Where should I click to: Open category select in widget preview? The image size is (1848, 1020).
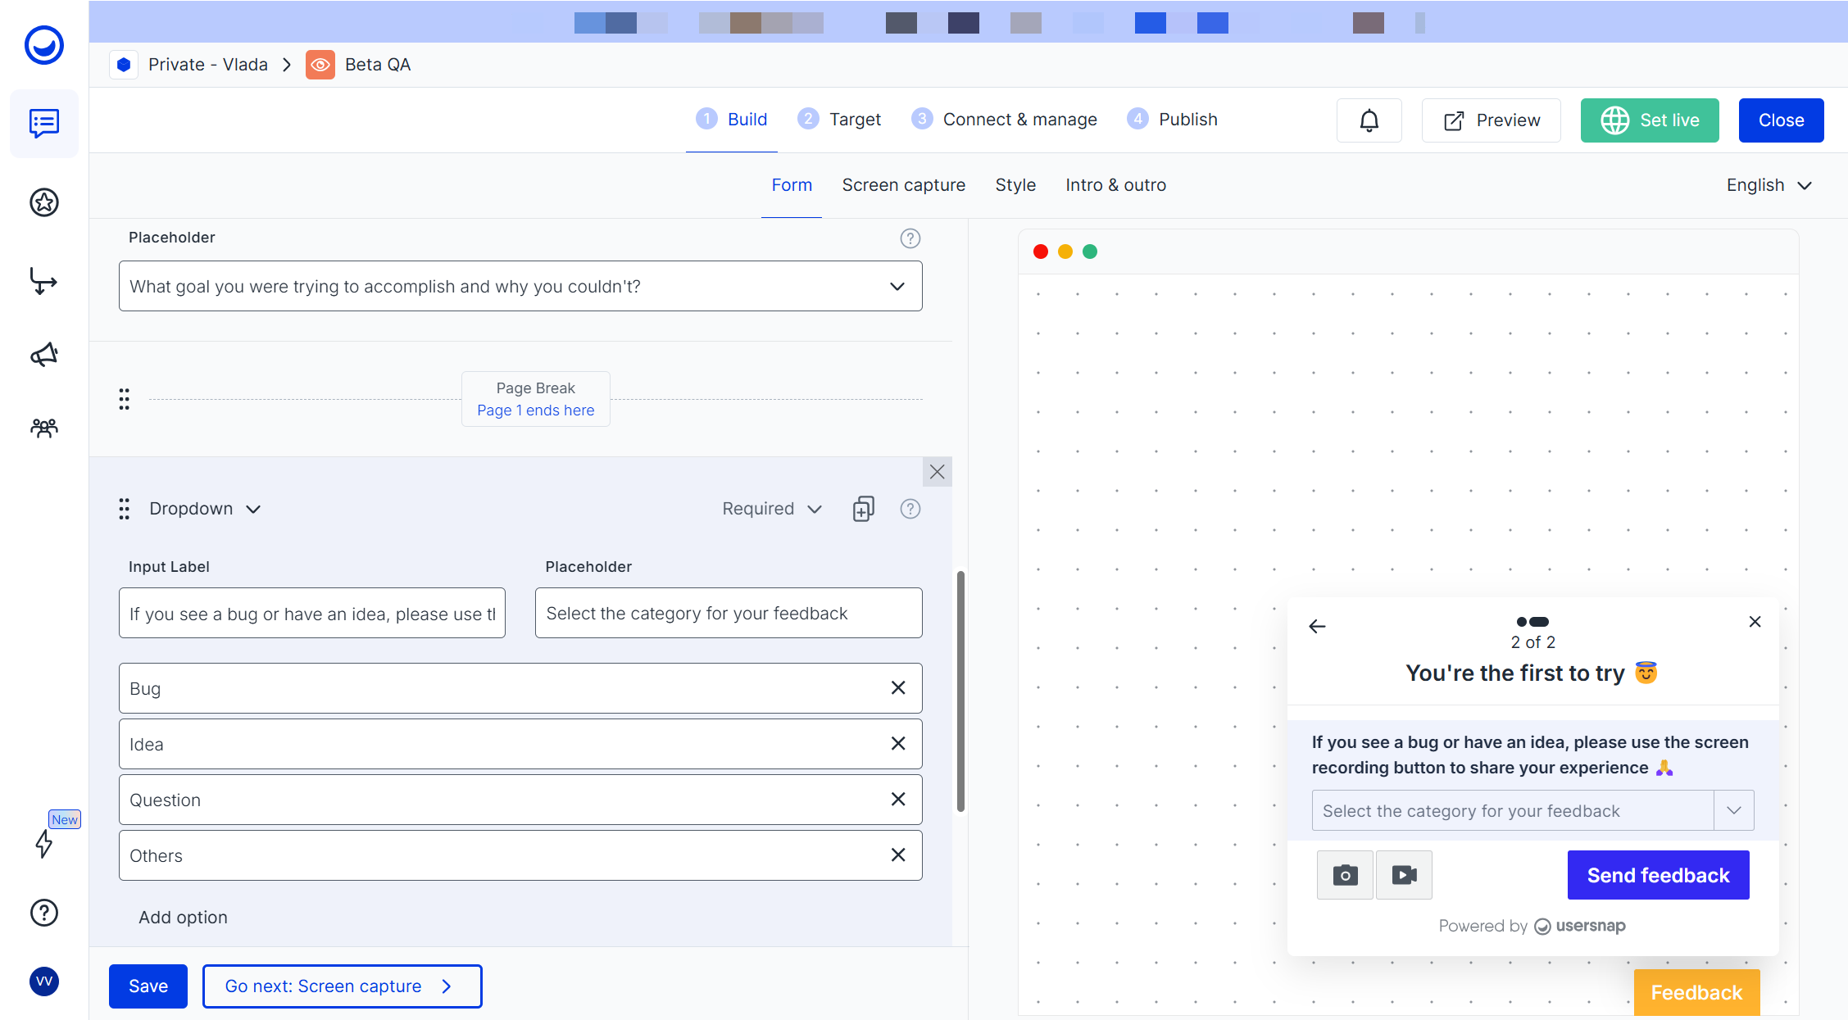[1532, 811]
